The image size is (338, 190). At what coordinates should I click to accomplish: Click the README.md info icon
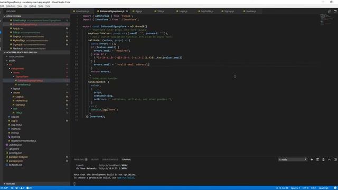[x=7, y=165]
